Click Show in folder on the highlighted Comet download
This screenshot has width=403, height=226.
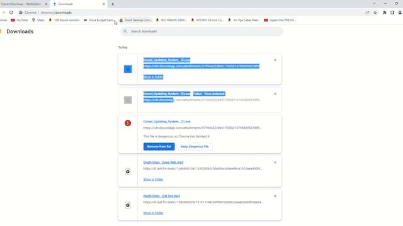153,77
